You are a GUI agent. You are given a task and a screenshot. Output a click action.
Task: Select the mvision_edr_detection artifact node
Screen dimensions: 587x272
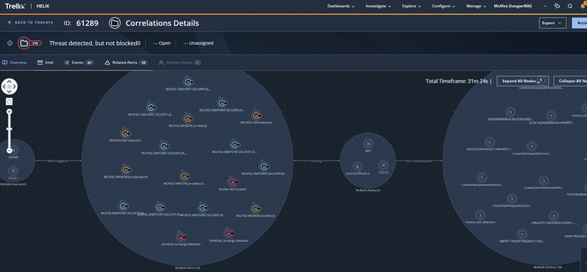[480, 215]
